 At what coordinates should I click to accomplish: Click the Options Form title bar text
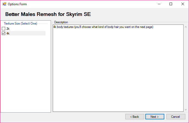pyautogui.click(x=17, y=4)
